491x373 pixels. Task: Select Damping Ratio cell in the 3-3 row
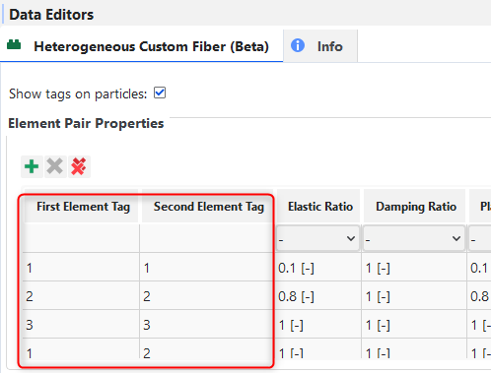point(414,325)
